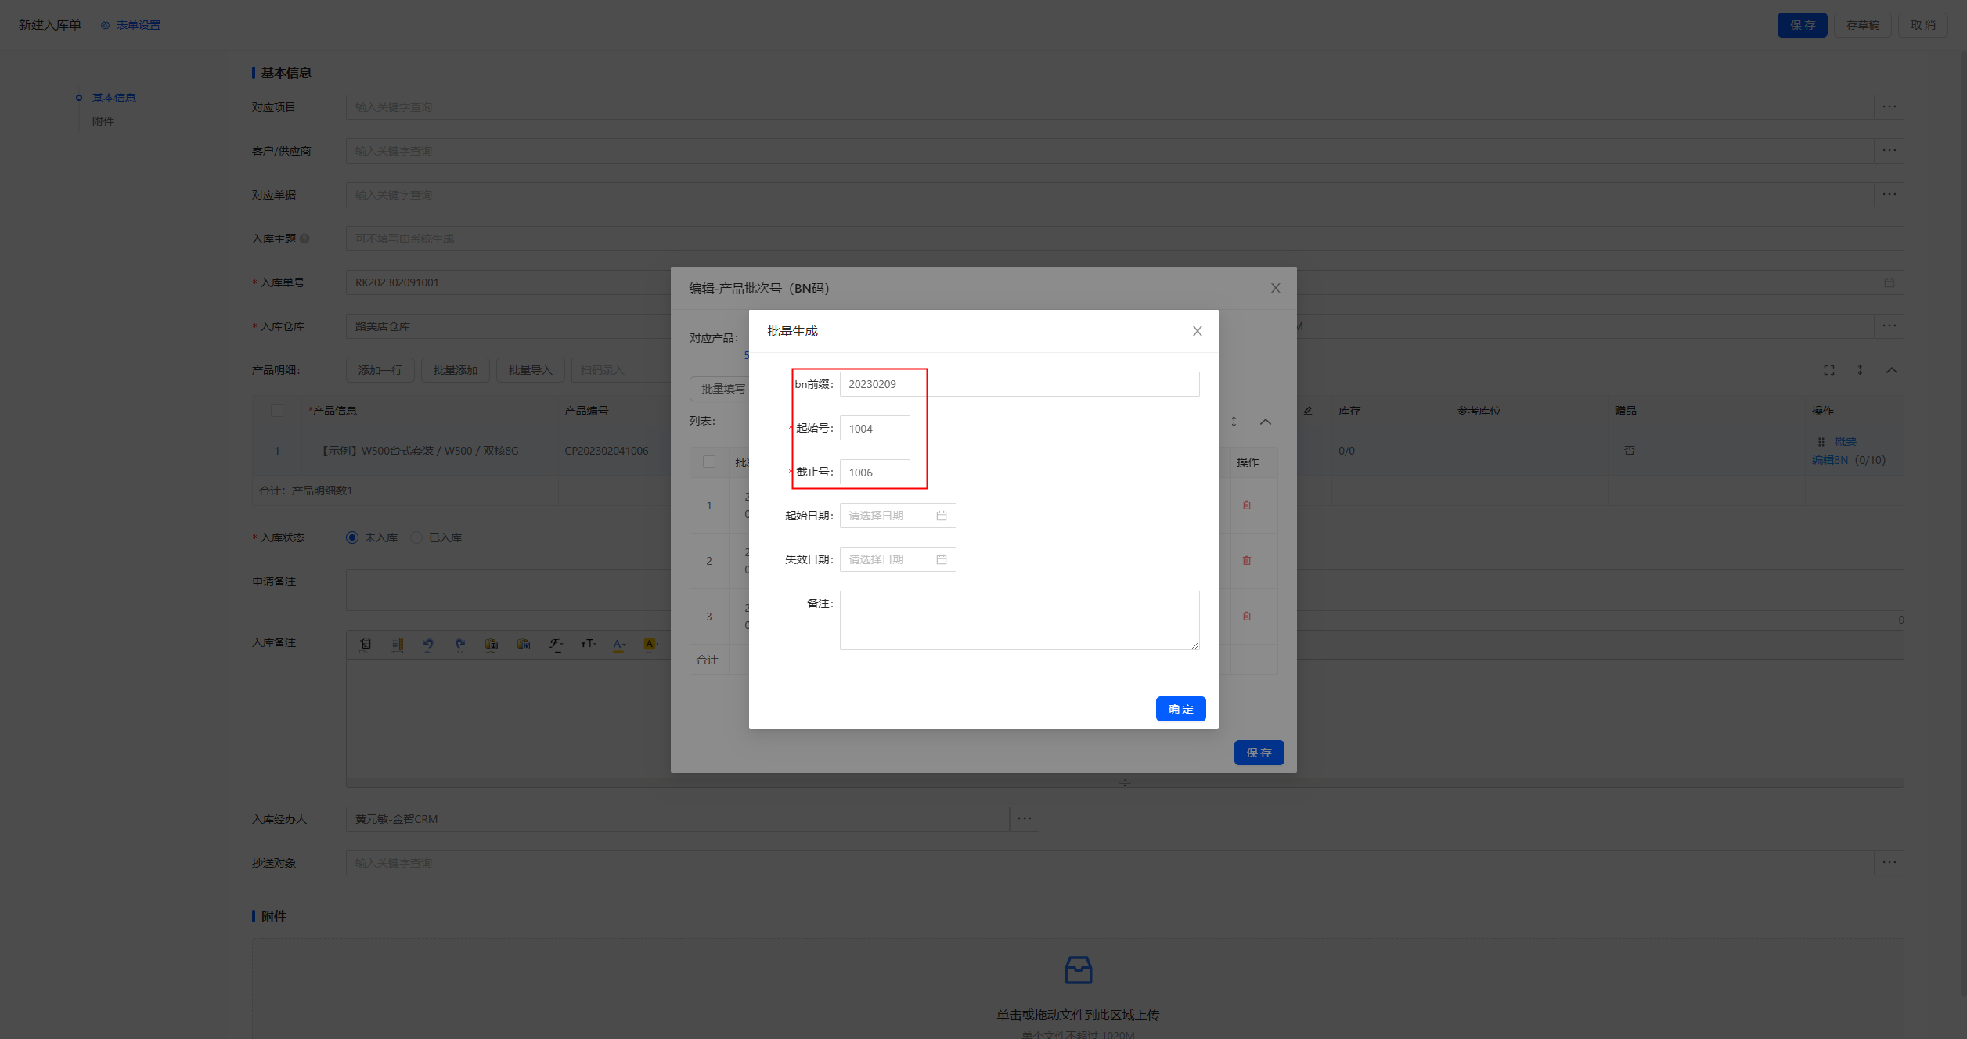Click the undo icon in 入库备注 toolbar
The width and height of the screenshot is (1967, 1039).
428,644
